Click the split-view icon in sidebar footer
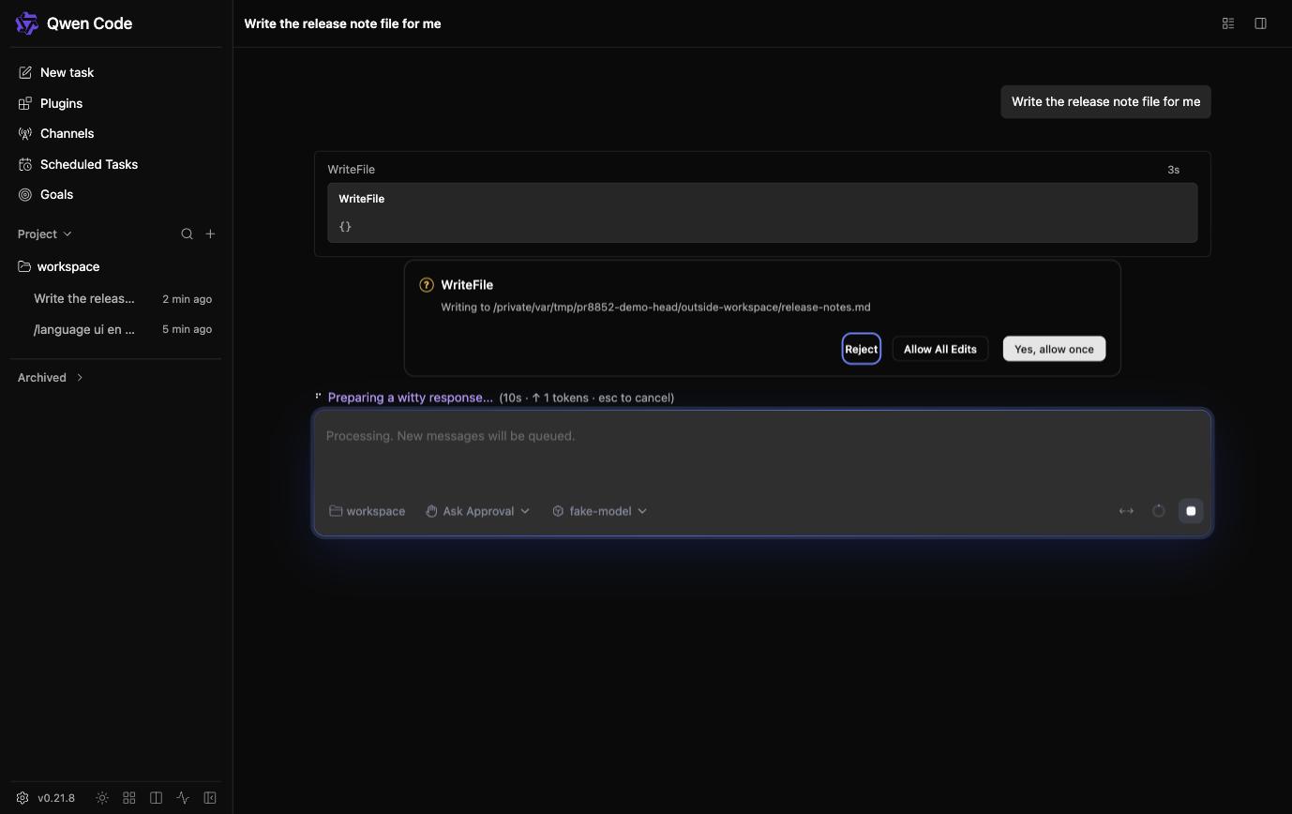Screen dimensions: 1292x814 [157, 798]
